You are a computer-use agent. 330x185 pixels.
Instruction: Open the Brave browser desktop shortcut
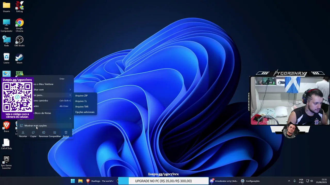click(6, 127)
